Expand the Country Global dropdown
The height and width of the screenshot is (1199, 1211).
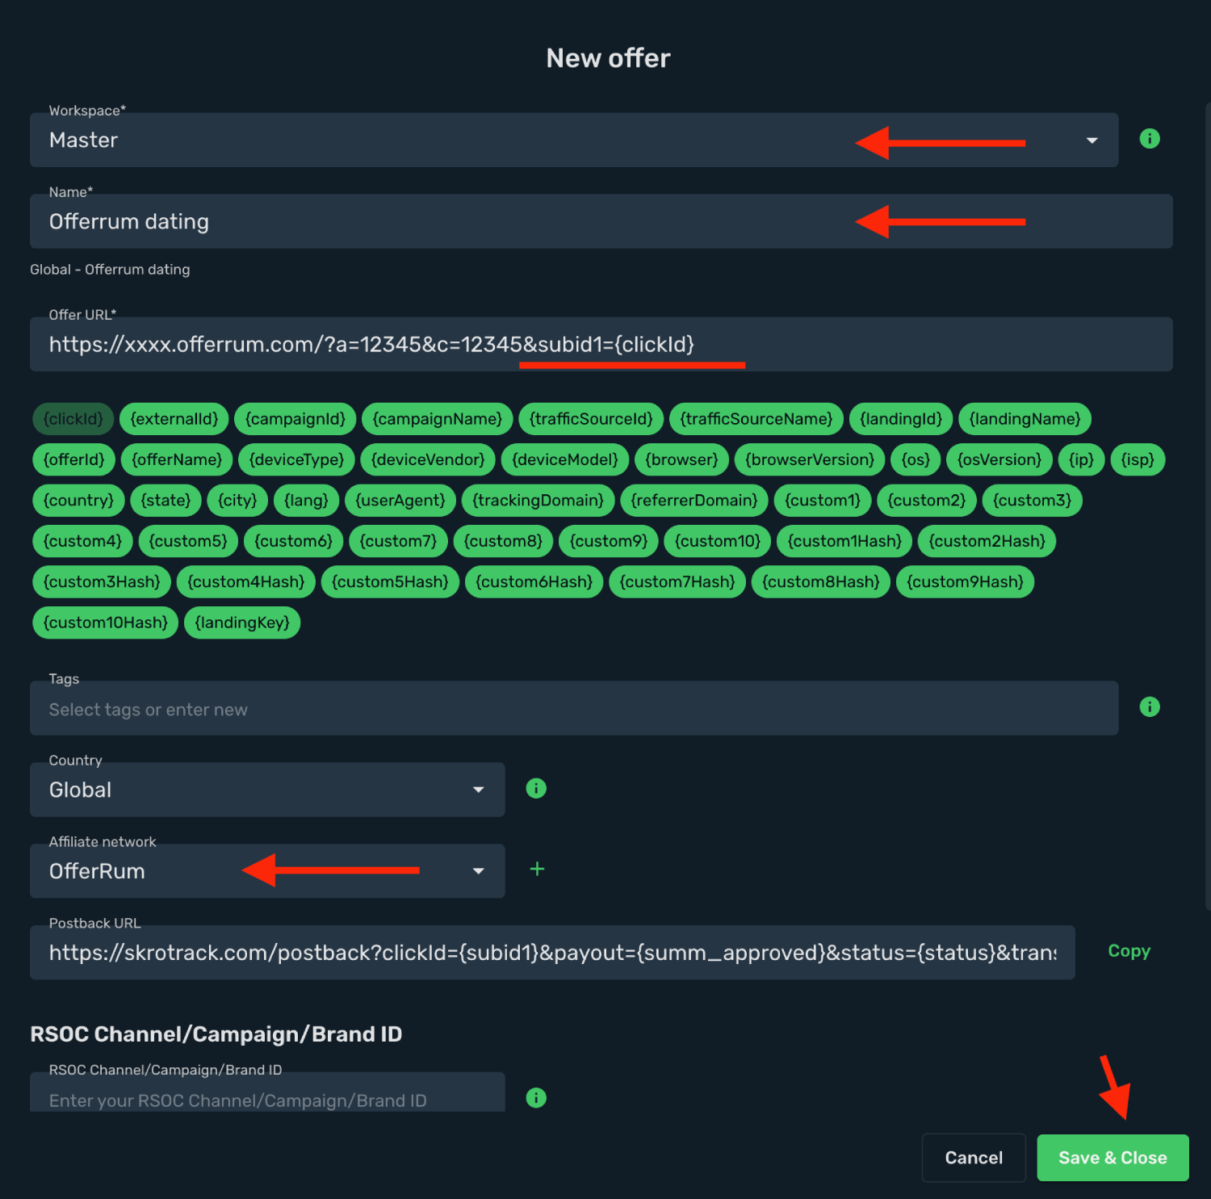point(267,790)
